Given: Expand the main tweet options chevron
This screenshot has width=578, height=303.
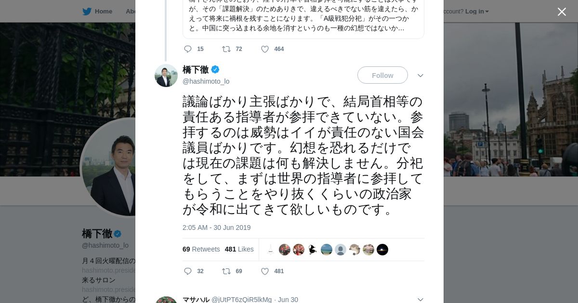Looking at the screenshot, I should pyautogui.click(x=420, y=76).
